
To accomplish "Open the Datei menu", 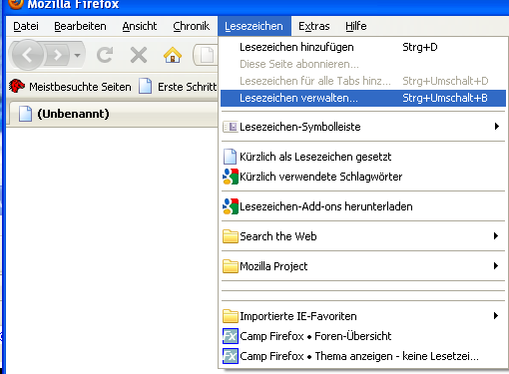I will tap(26, 26).
